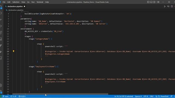Screen dimensions: 175x98
Task: Run the script with the play icon
Action: click(x=165, y=7)
